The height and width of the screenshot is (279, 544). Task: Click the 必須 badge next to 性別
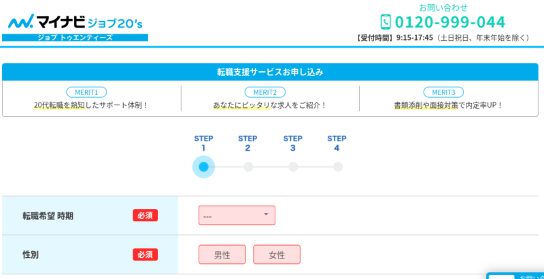point(145,255)
